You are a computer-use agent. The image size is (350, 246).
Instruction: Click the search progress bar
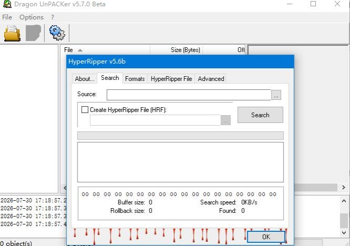181,136
